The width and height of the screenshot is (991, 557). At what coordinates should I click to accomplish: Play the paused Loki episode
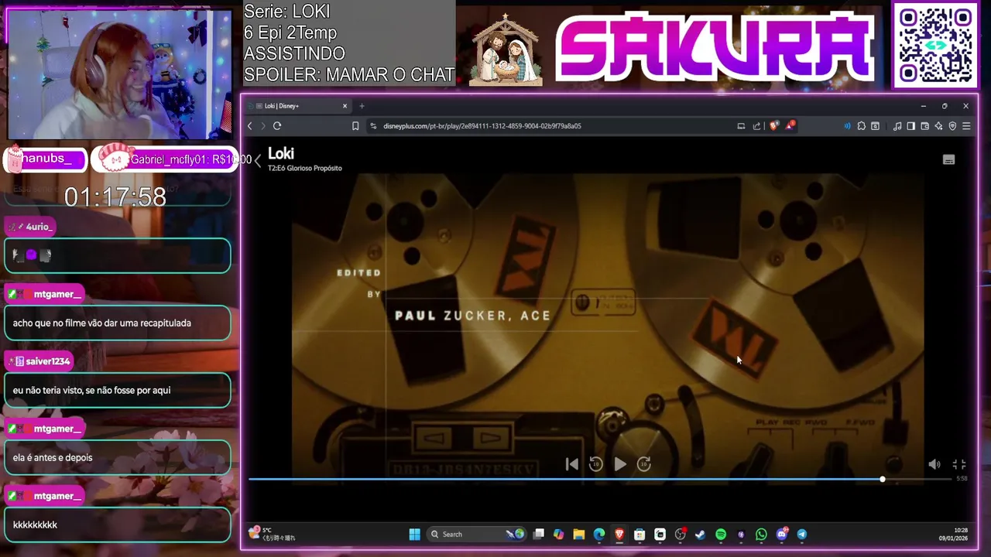click(x=620, y=464)
